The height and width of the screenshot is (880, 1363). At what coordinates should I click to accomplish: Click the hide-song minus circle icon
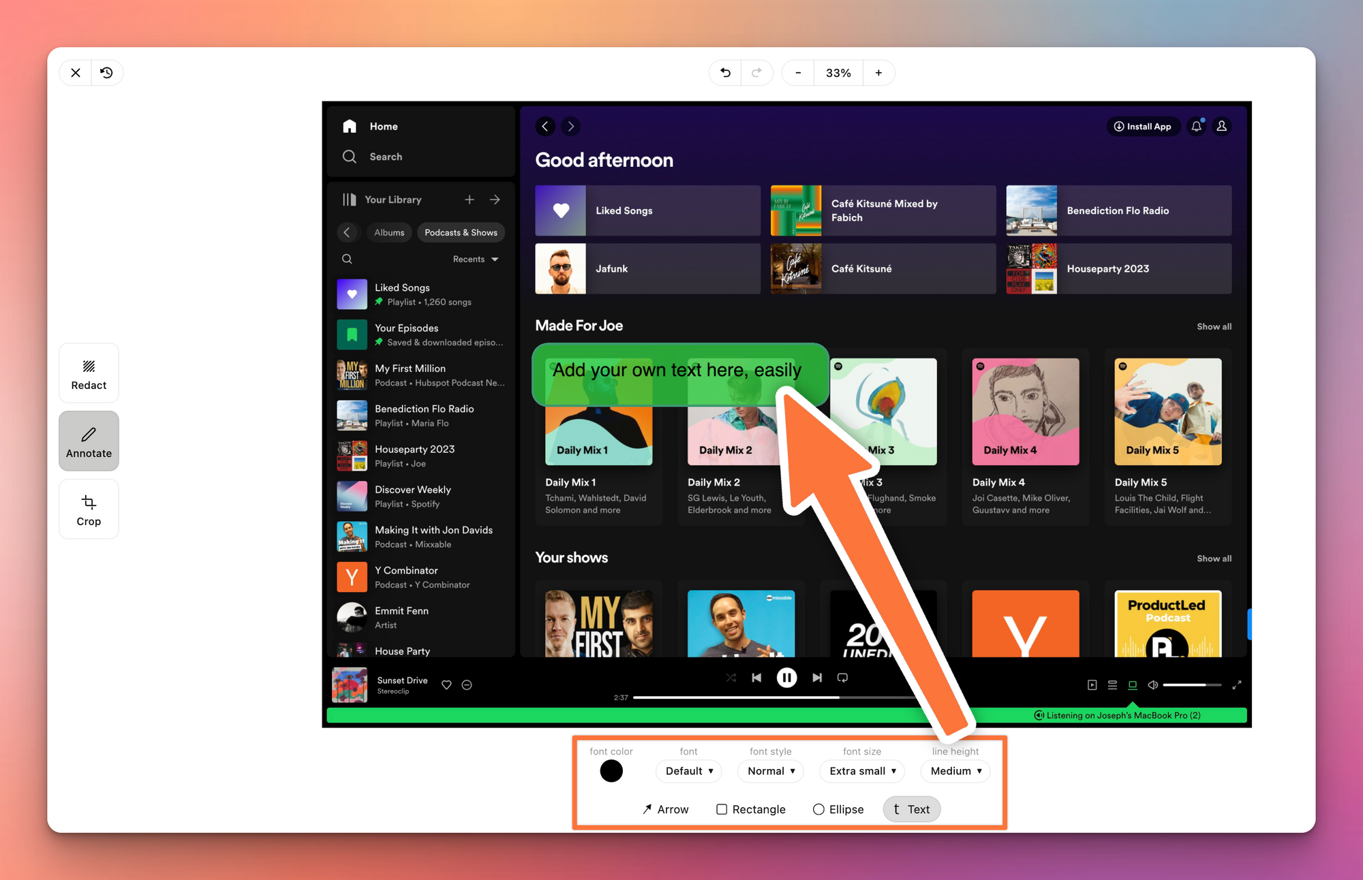click(x=467, y=685)
